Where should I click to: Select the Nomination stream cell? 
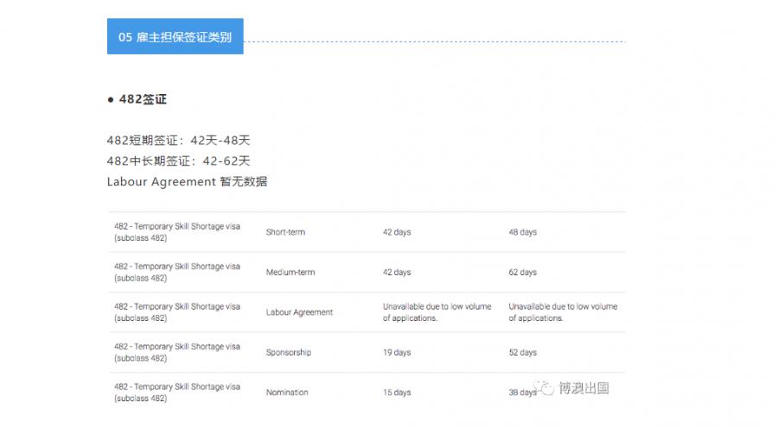click(287, 393)
